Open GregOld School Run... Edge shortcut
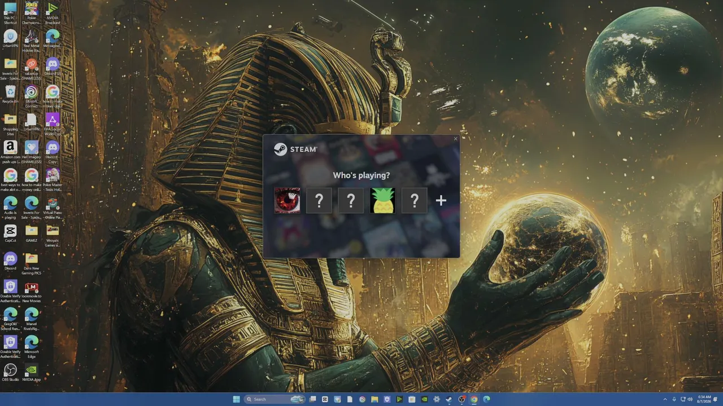 (x=10, y=319)
